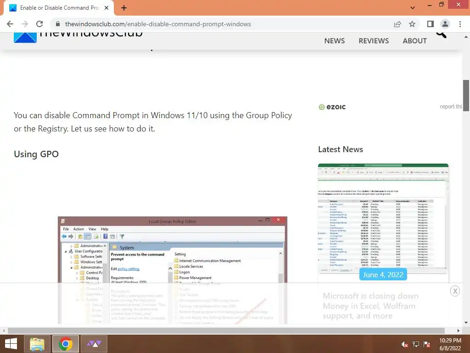This screenshot has height=353, width=470.
Task: Open File Explorer from the taskbar
Action: point(37,344)
